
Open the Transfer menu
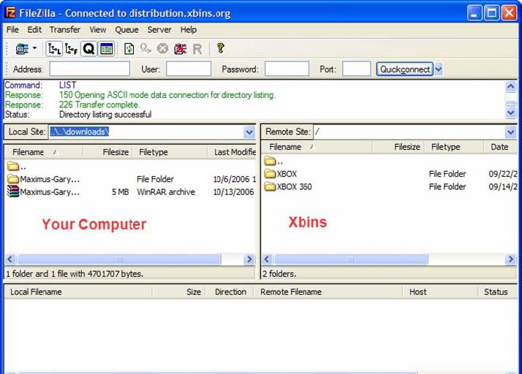coord(64,30)
